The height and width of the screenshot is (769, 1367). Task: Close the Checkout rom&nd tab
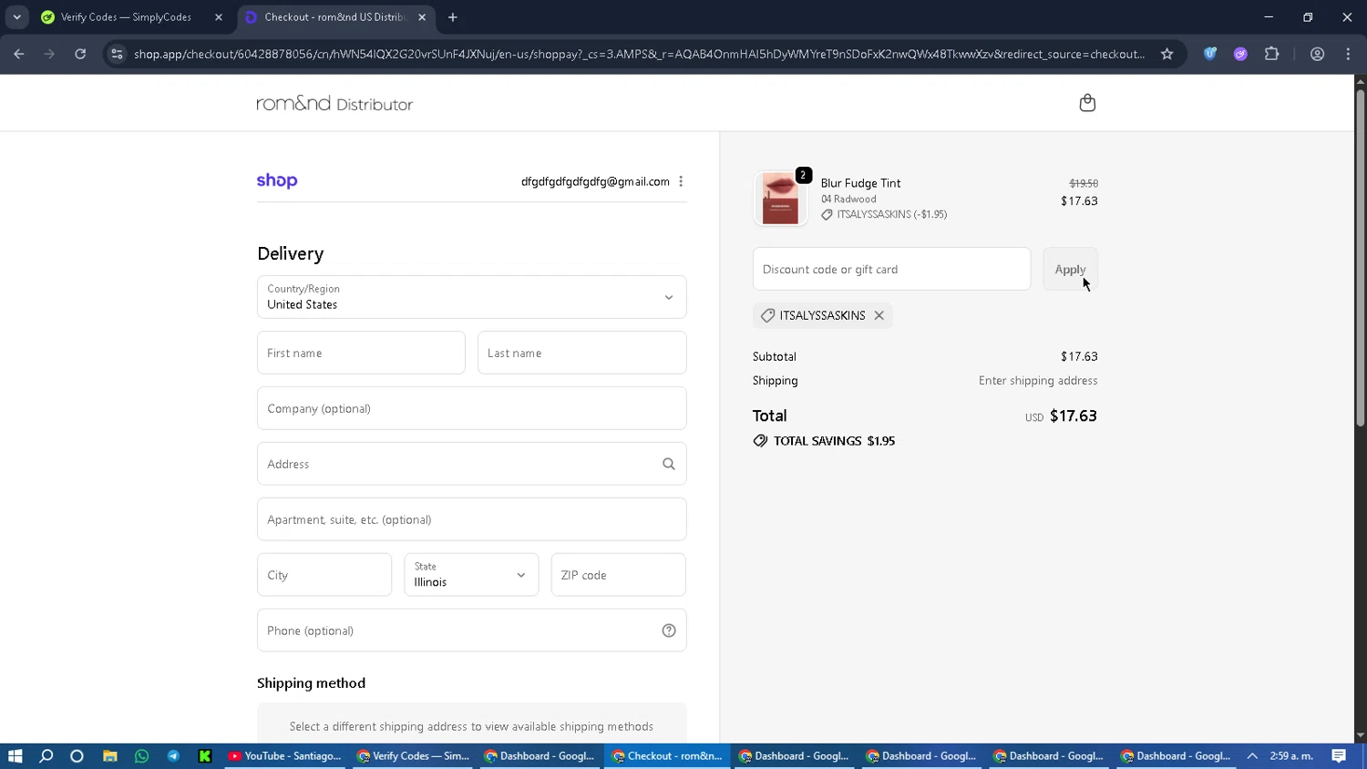tap(422, 17)
